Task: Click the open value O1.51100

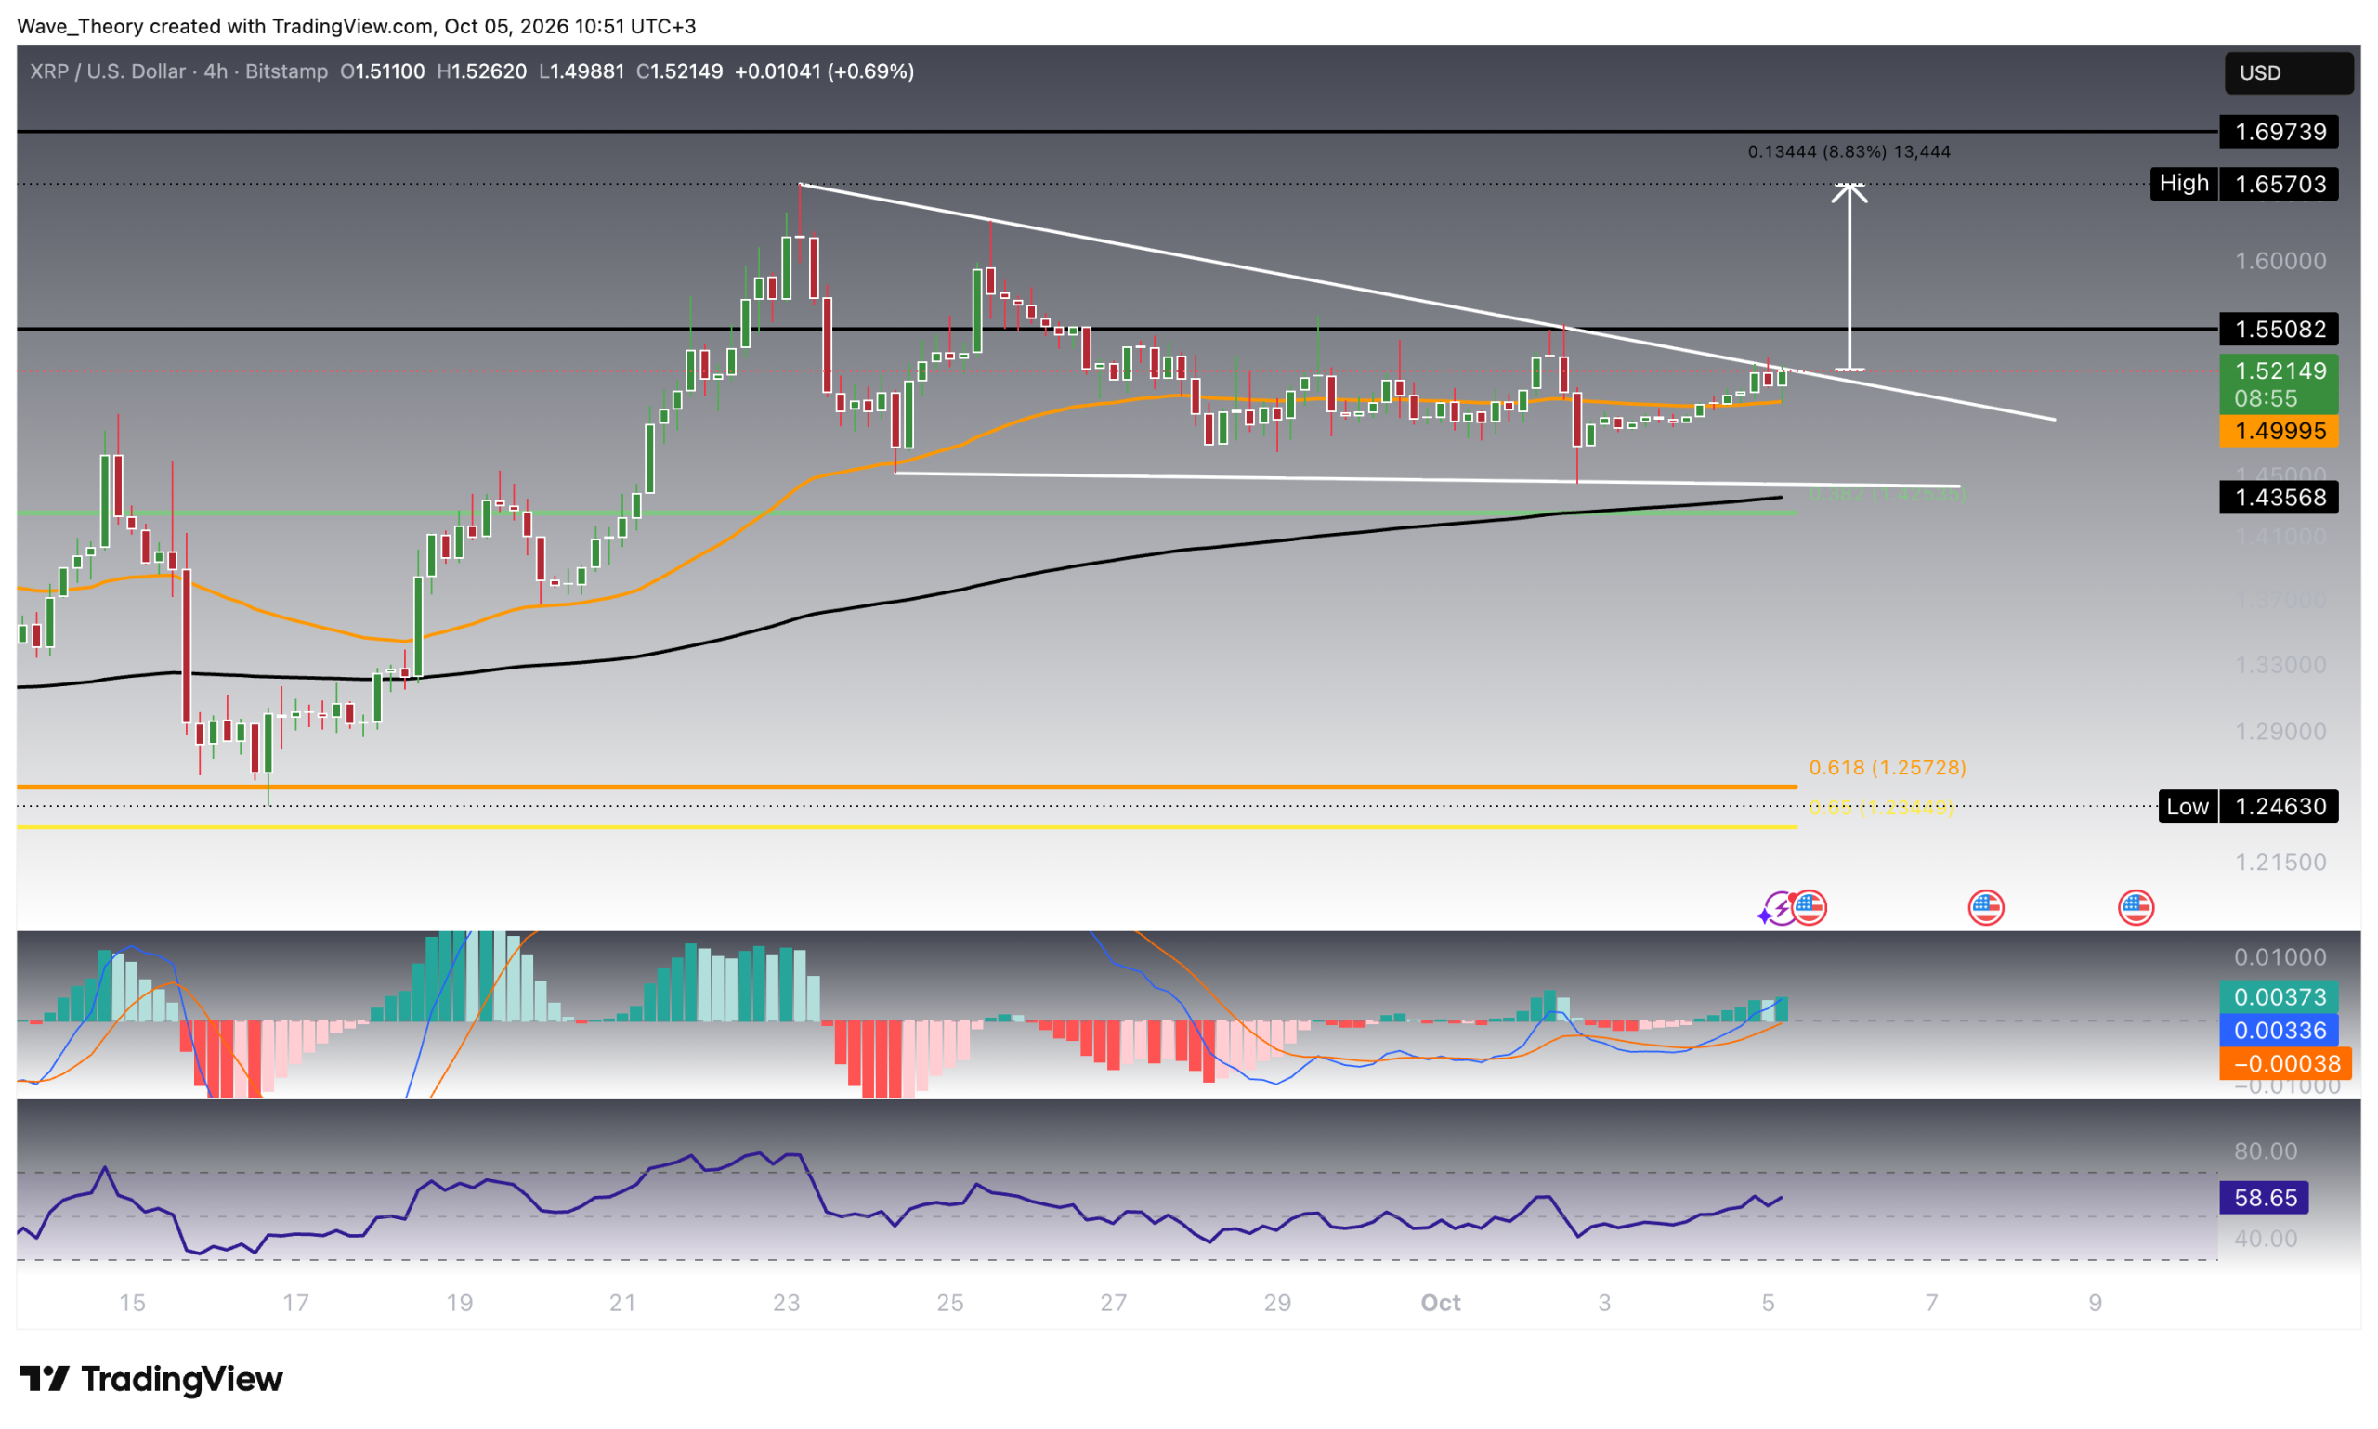Action: pyautogui.click(x=383, y=71)
